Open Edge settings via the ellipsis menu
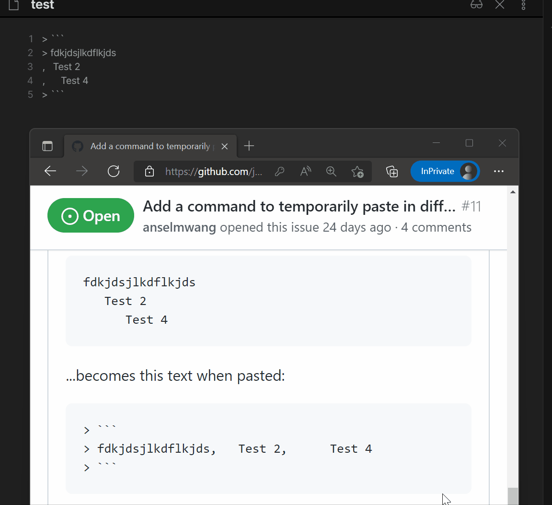 (499, 171)
